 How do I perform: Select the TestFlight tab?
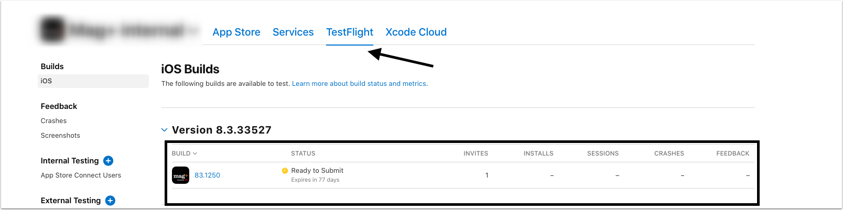[x=350, y=32]
